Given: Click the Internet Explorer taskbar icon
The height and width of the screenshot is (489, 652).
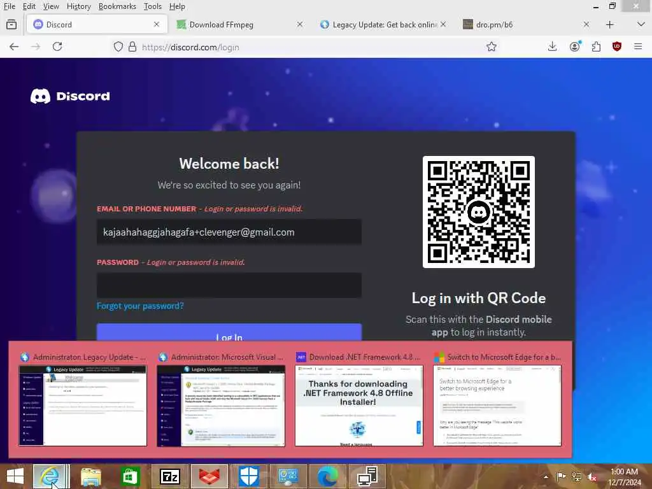Looking at the screenshot, I should click(52, 476).
